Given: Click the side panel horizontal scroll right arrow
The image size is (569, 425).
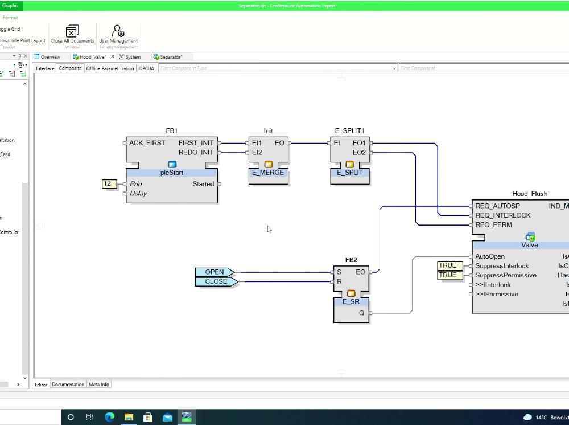Looking at the screenshot, I should pyautogui.click(x=19, y=385).
